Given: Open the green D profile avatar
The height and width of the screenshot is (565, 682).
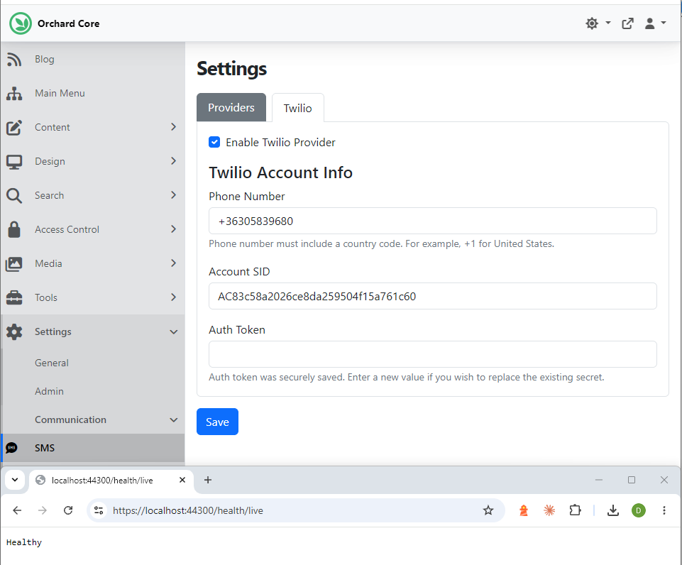Looking at the screenshot, I should [639, 510].
